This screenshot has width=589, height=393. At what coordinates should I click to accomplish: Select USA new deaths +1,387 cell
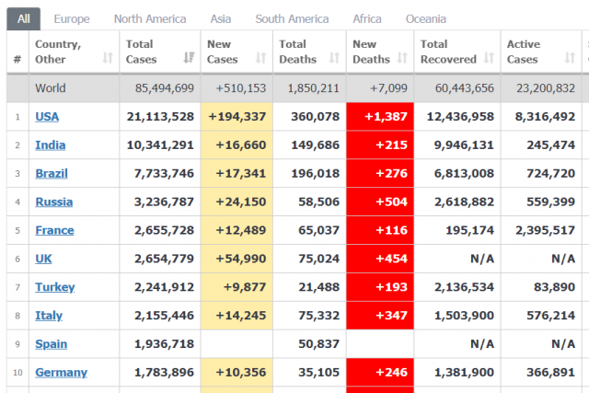(x=380, y=117)
